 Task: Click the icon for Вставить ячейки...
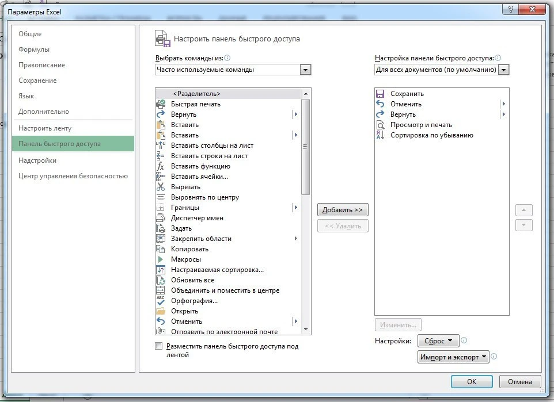(x=161, y=176)
